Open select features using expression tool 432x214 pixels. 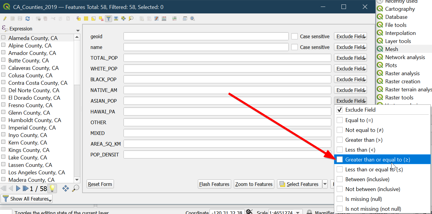click(79, 19)
